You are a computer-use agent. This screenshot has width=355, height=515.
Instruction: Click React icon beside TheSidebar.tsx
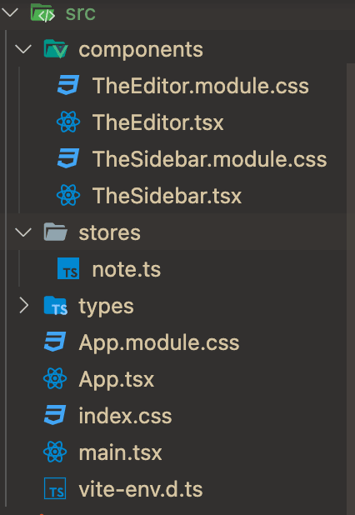pos(68,195)
